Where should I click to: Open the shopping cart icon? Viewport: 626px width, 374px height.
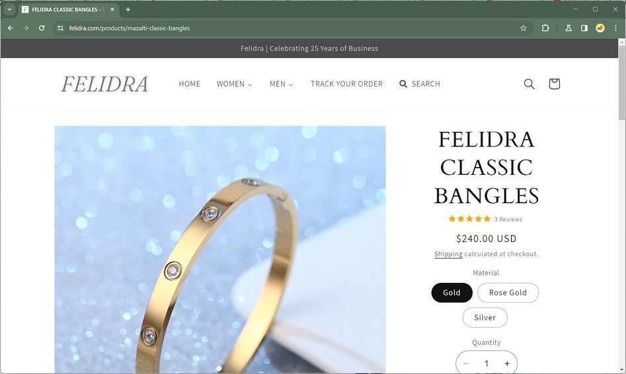pos(554,84)
